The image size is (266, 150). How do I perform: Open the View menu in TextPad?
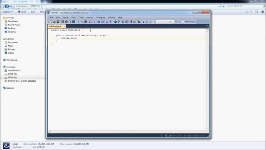pos(74,17)
